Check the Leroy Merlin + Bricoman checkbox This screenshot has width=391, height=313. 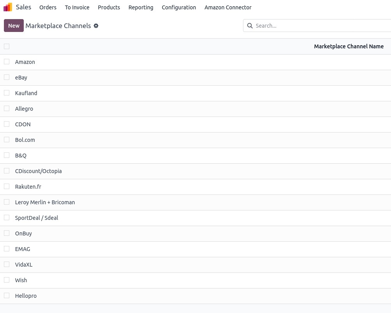7,202
